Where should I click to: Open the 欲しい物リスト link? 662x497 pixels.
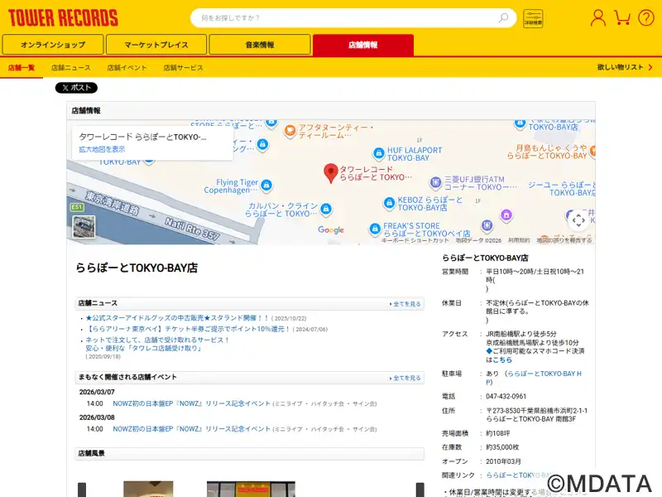point(620,67)
